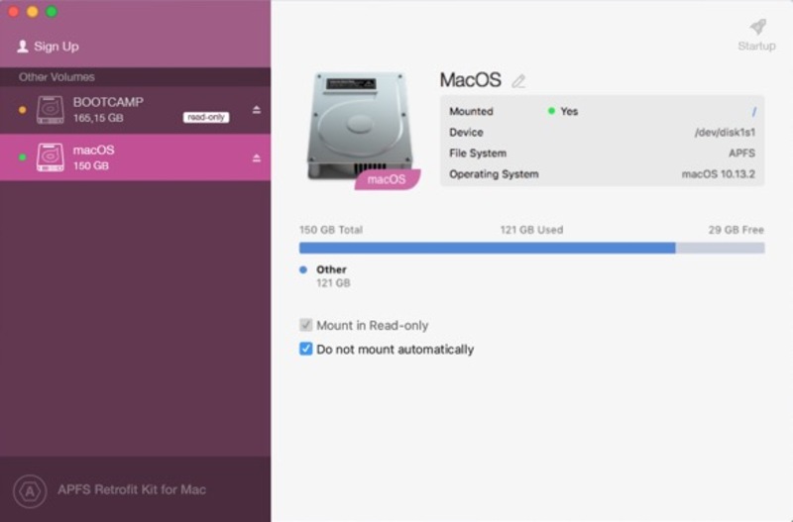Image resolution: width=793 pixels, height=522 pixels.
Task: Click the large hard drive image
Action: (x=361, y=127)
